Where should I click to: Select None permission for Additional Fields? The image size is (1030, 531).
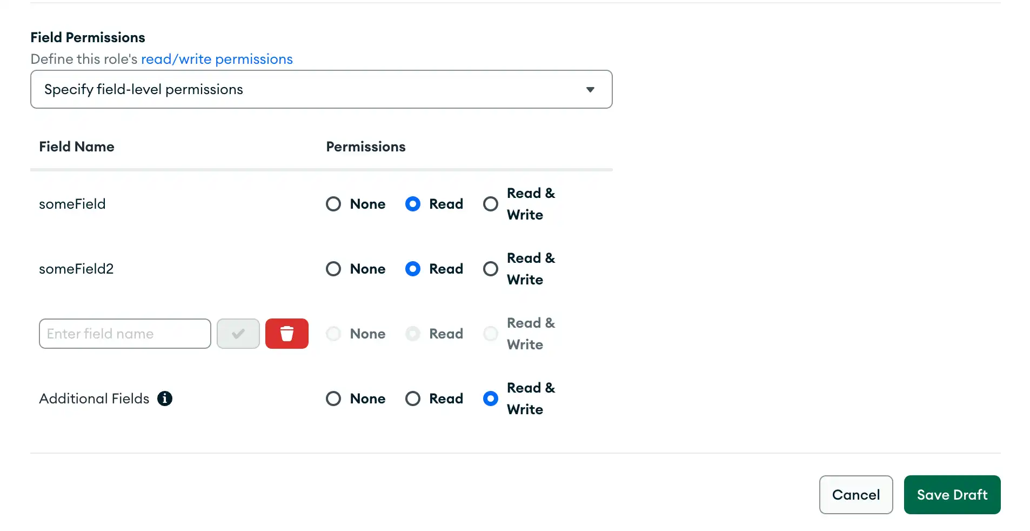coord(333,399)
